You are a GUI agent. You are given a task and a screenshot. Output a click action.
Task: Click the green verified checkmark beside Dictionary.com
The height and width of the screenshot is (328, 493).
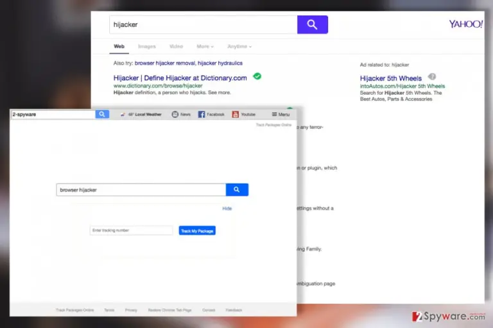pos(257,76)
